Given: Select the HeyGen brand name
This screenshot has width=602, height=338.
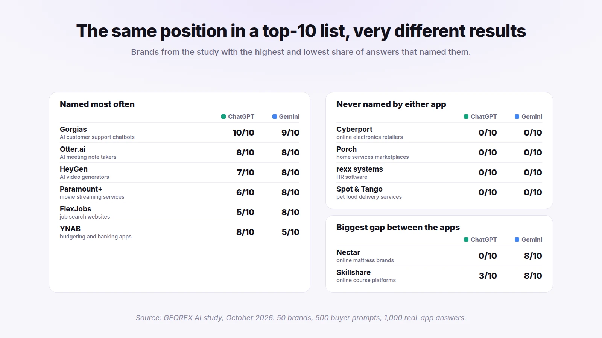Looking at the screenshot, I should [74, 169].
